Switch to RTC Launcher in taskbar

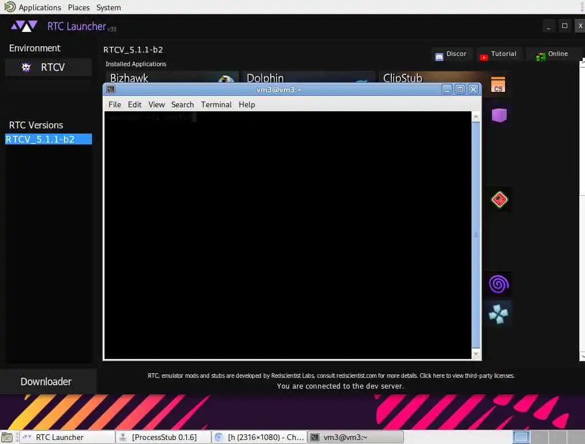pyautogui.click(x=67, y=437)
